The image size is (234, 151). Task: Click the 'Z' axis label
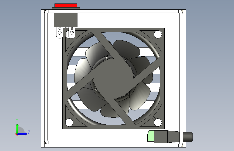click(x=29, y=132)
